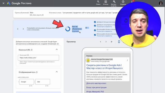Click the 'Кач-во объявления Хорошее' label
The height and width of the screenshot is (93, 165).
tap(77, 29)
